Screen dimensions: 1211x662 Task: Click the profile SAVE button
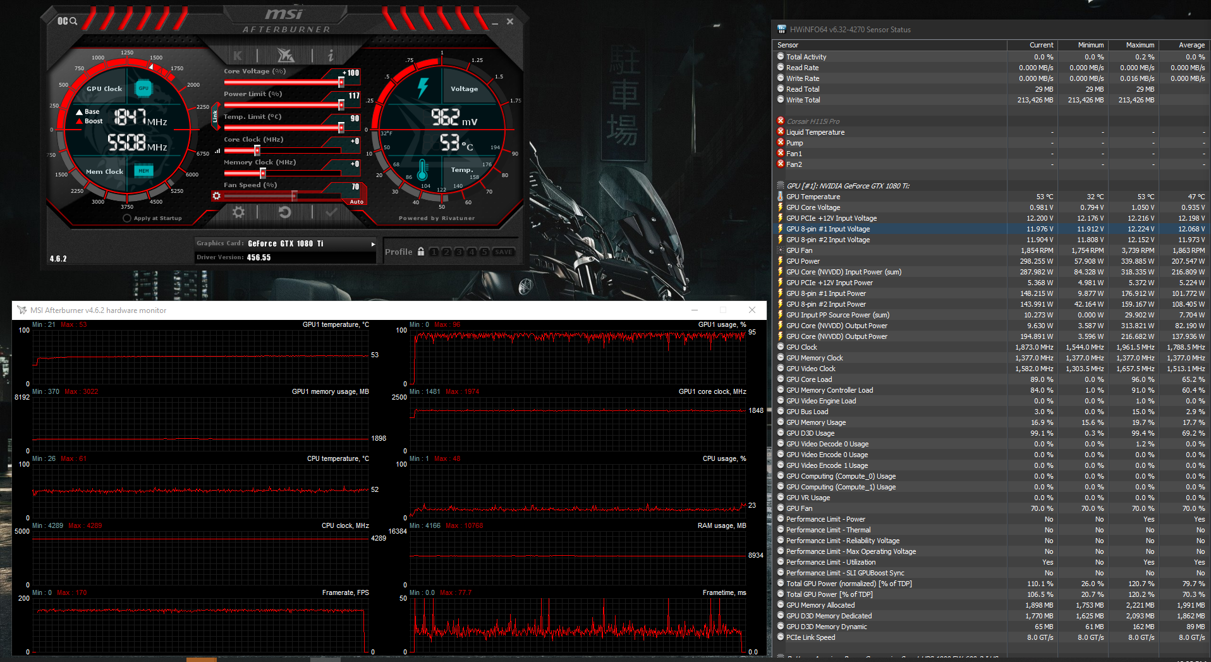tap(504, 252)
